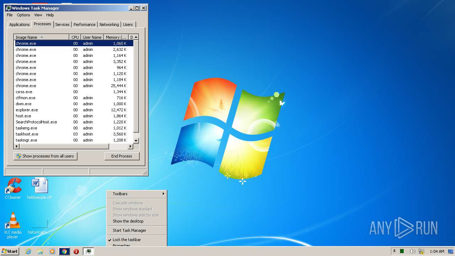Open the volume tray icon
This screenshot has width=455, height=256.
click(412, 251)
